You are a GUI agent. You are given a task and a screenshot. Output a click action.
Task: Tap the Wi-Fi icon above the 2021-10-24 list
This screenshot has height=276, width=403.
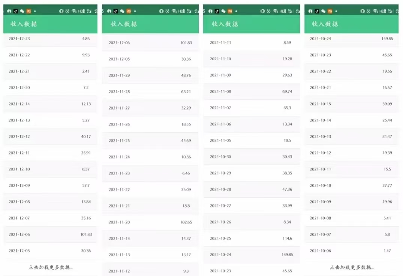pyautogui.click(x=375, y=11)
